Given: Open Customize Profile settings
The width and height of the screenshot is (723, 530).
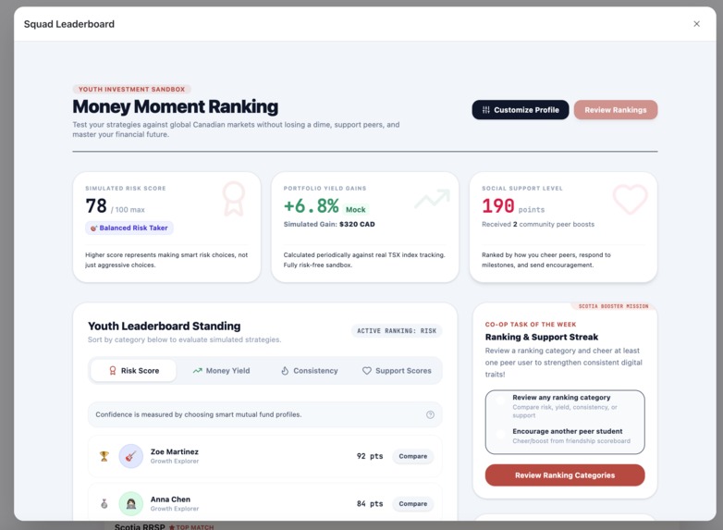Looking at the screenshot, I should coord(521,110).
